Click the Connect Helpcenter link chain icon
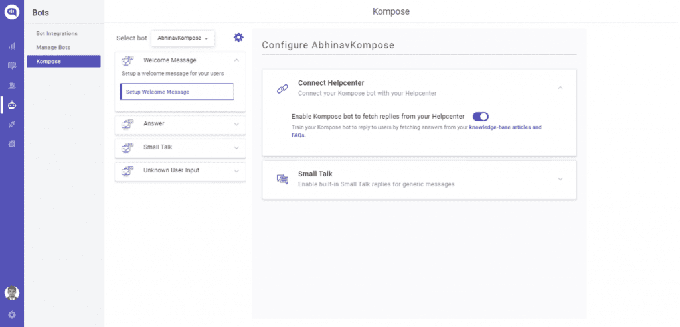This screenshot has width=680, height=327. point(282,89)
